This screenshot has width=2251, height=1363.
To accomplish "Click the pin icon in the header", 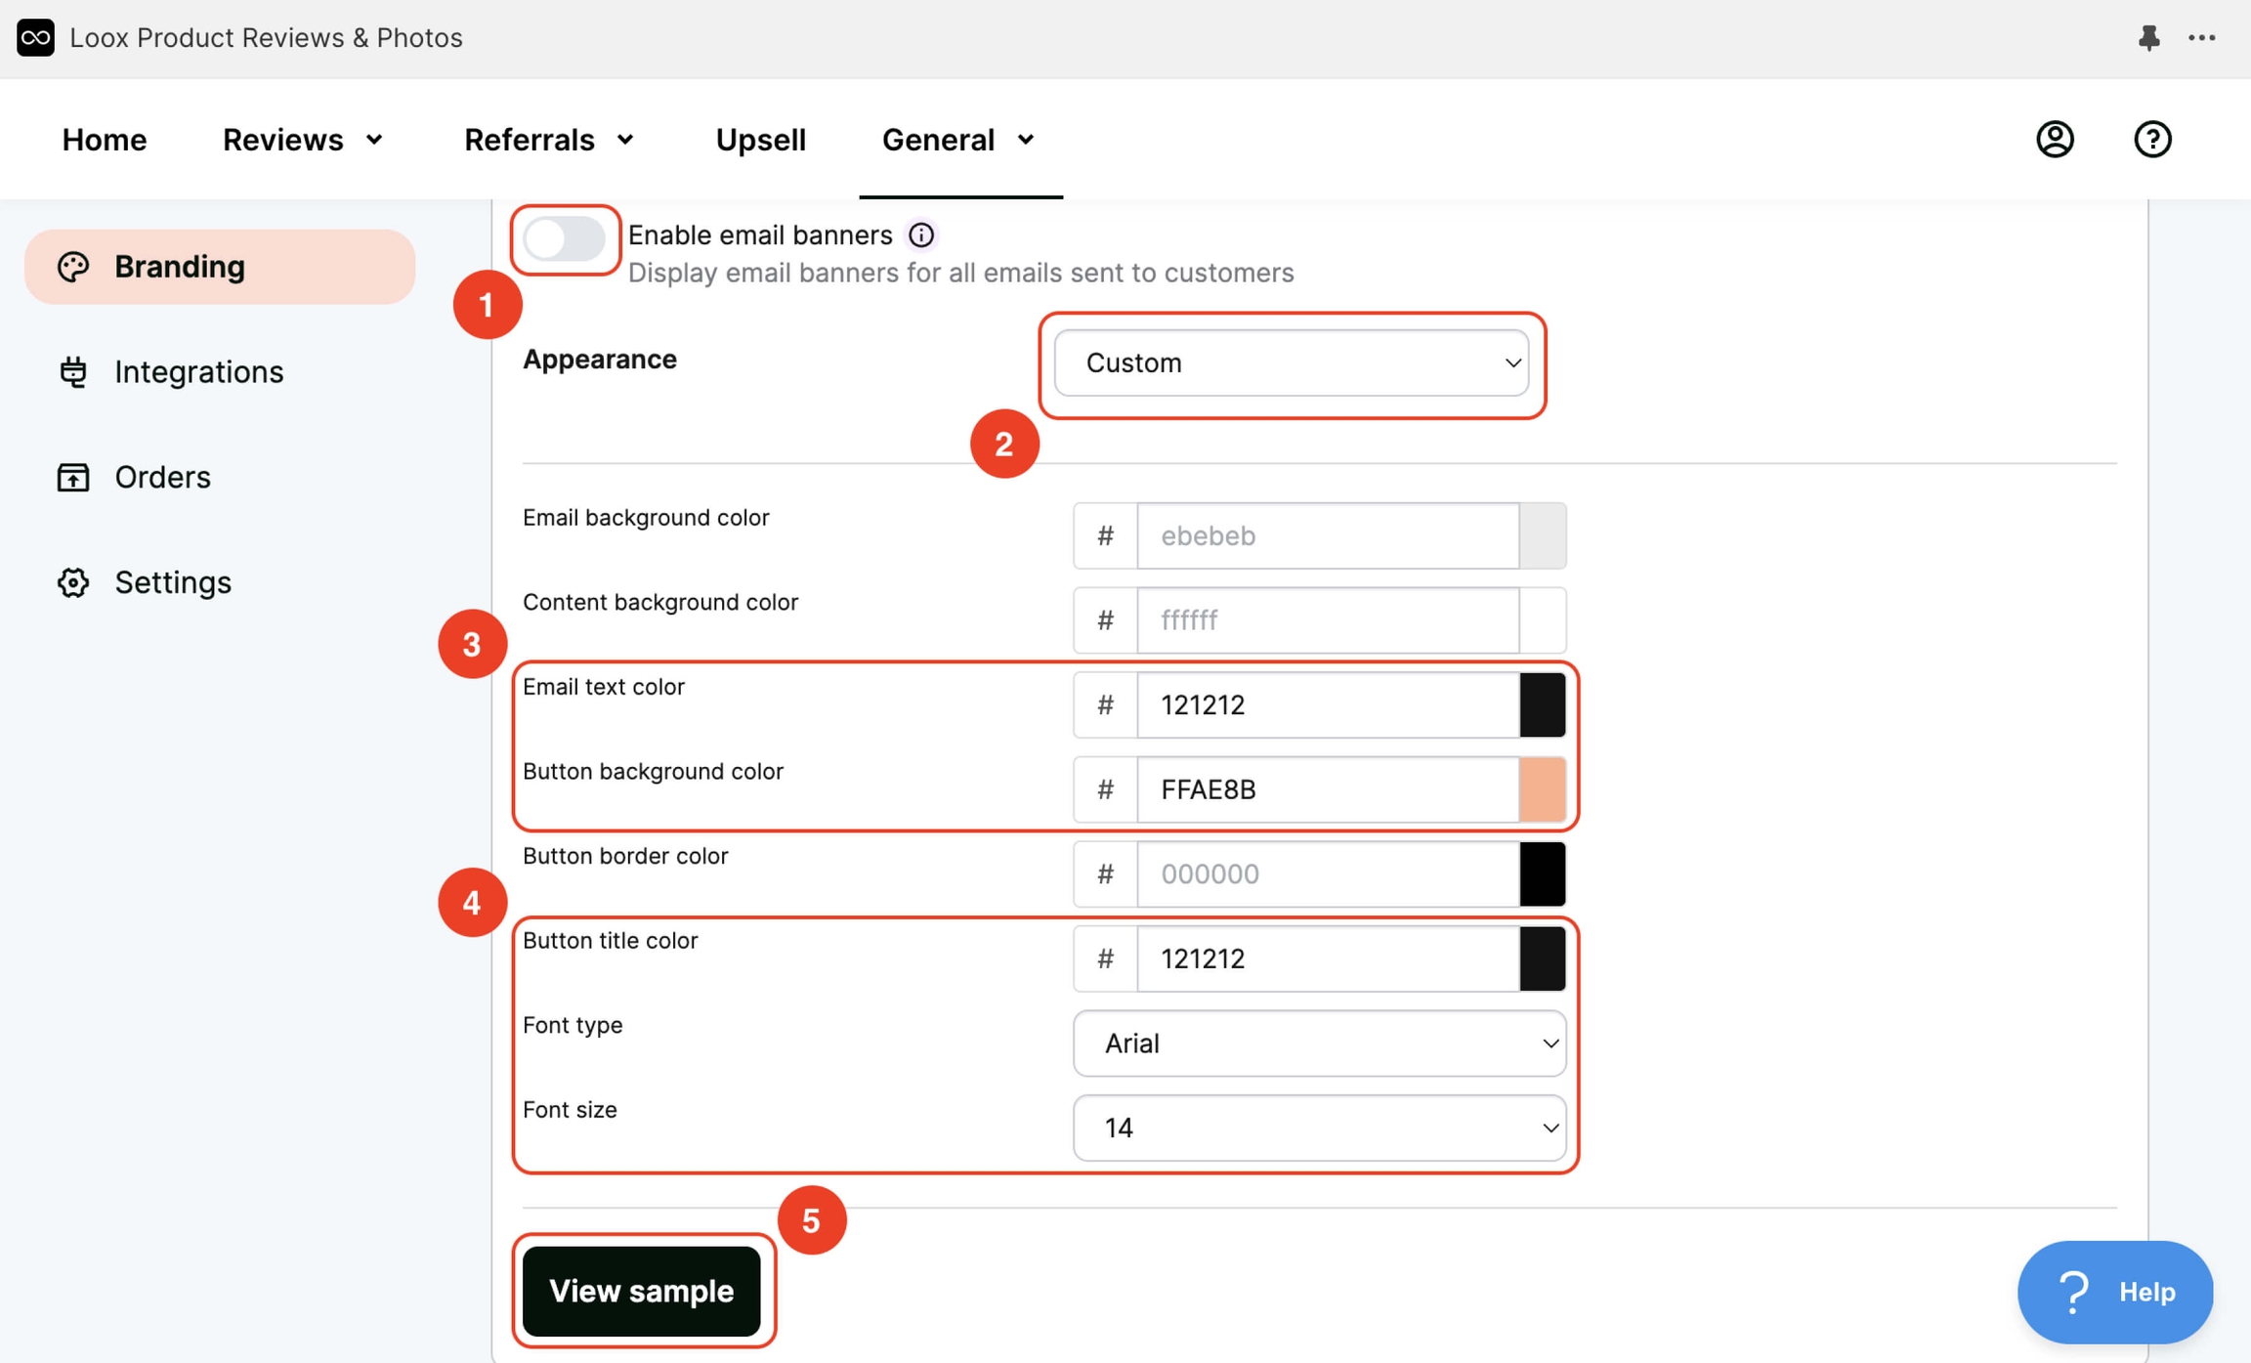I will tap(2148, 38).
